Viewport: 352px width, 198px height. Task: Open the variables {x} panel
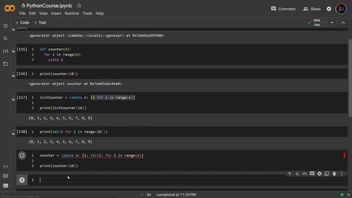[x=5, y=51]
